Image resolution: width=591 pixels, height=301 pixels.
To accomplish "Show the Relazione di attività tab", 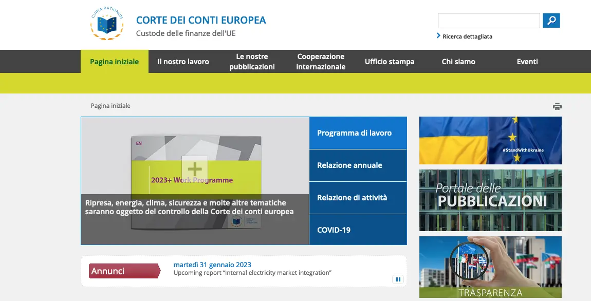I will click(358, 198).
